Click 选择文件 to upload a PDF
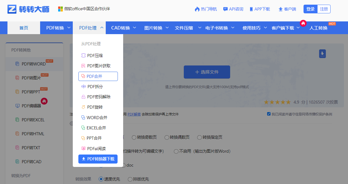 [206, 72]
